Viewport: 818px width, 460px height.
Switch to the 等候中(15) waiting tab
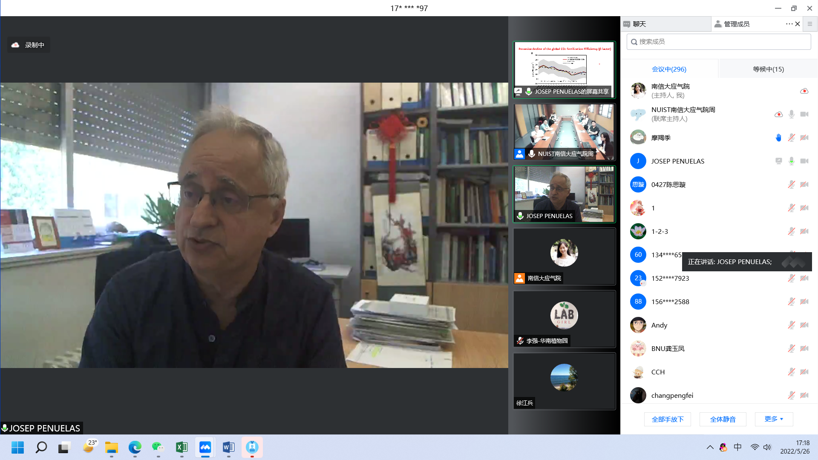click(x=768, y=69)
